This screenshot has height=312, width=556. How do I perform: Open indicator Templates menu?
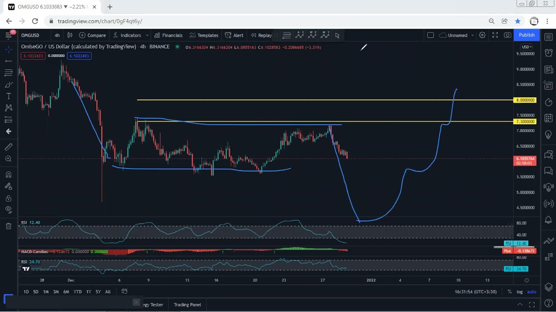[x=204, y=35]
